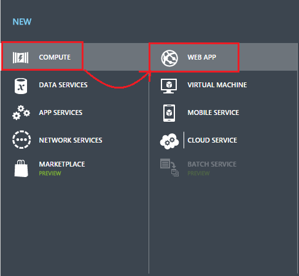The width and height of the screenshot is (299, 276).
Task: Click the Compute lightning-bolt icon
Action: (x=20, y=58)
